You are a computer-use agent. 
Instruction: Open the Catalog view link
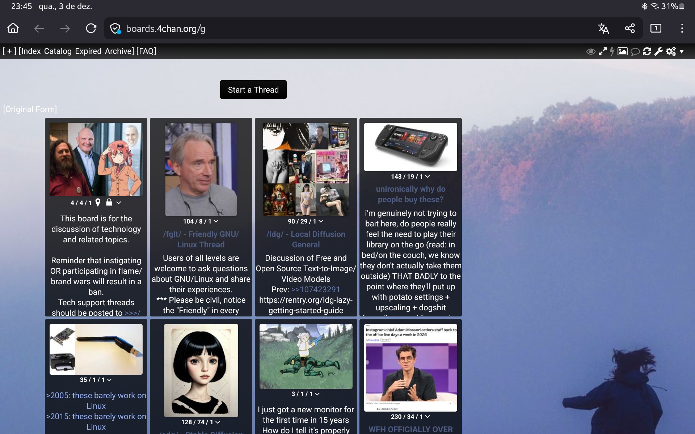click(58, 51)
